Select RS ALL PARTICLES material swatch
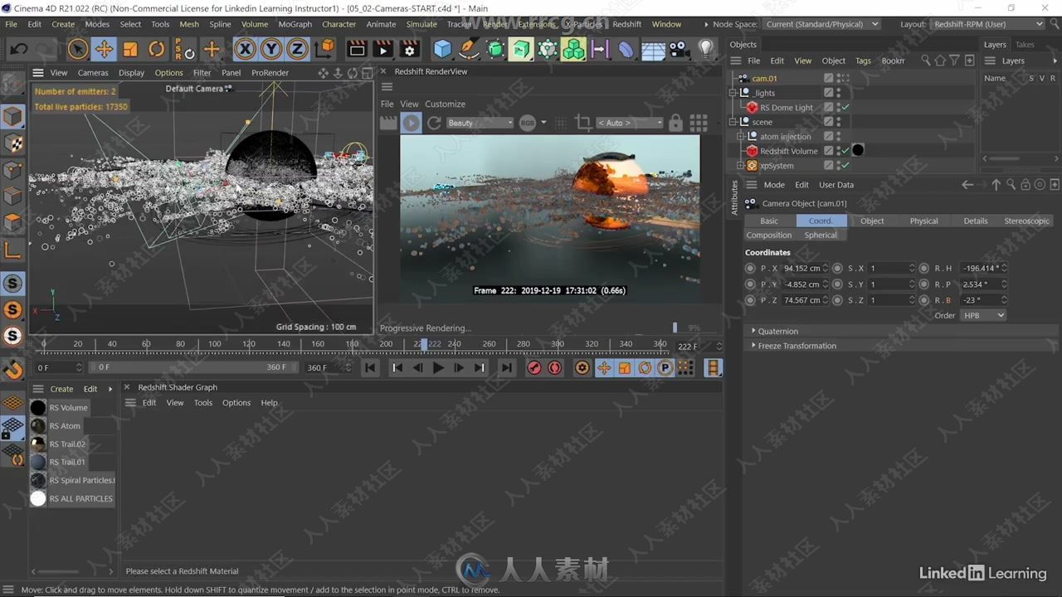 [x=38, y=498]
